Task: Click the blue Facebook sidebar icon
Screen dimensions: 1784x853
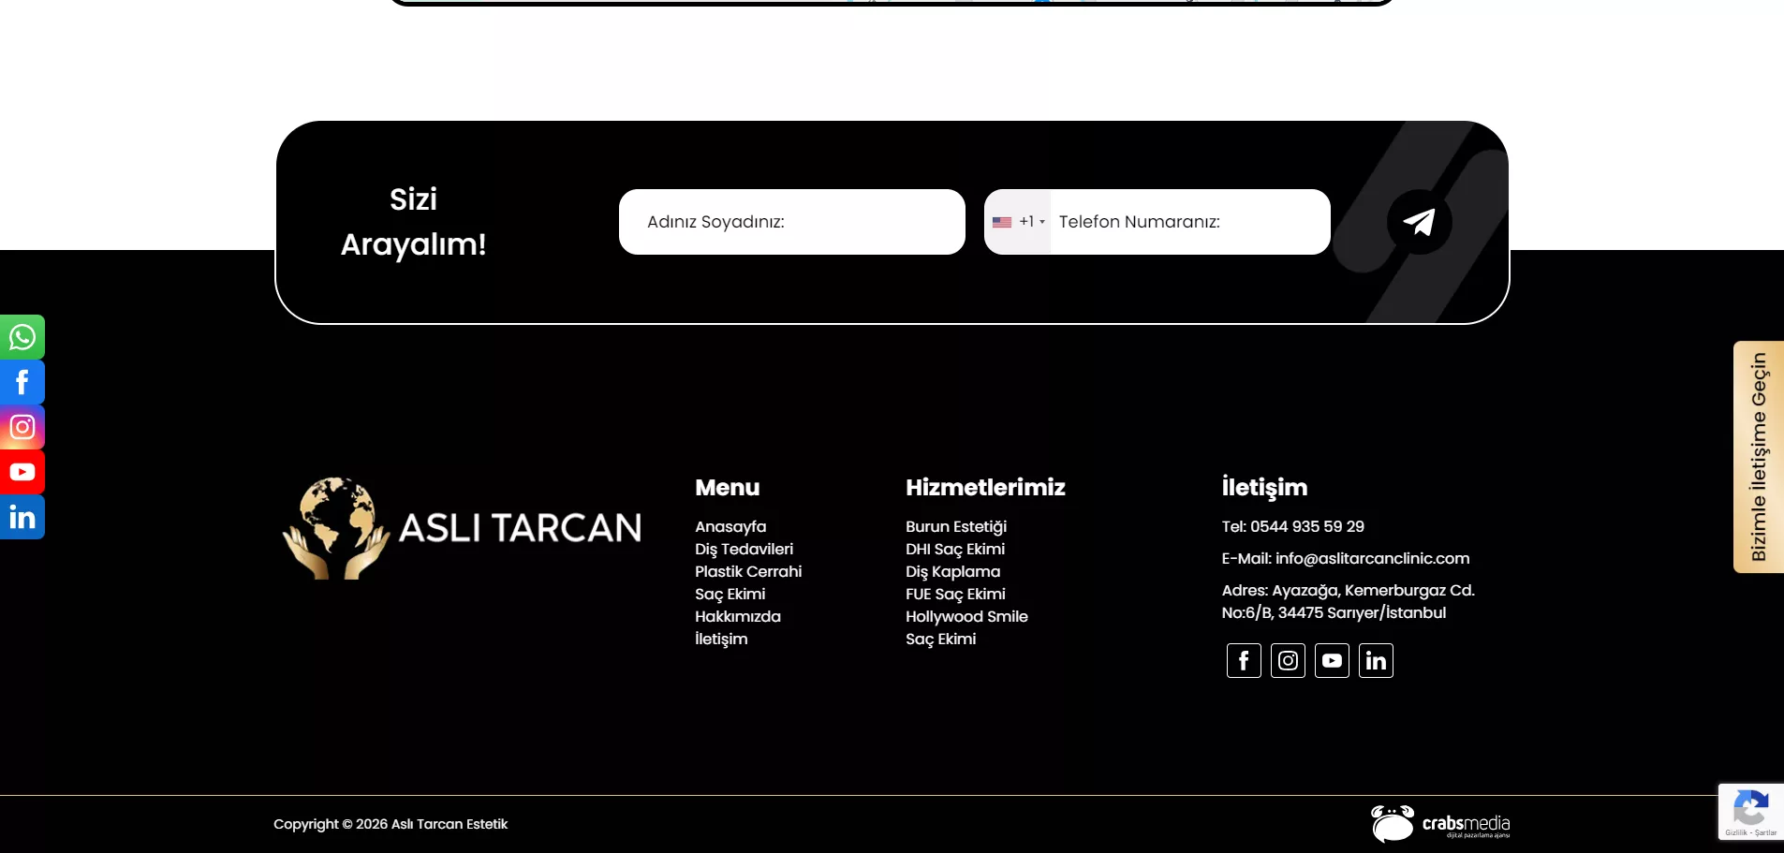Action: coord(22,382)
